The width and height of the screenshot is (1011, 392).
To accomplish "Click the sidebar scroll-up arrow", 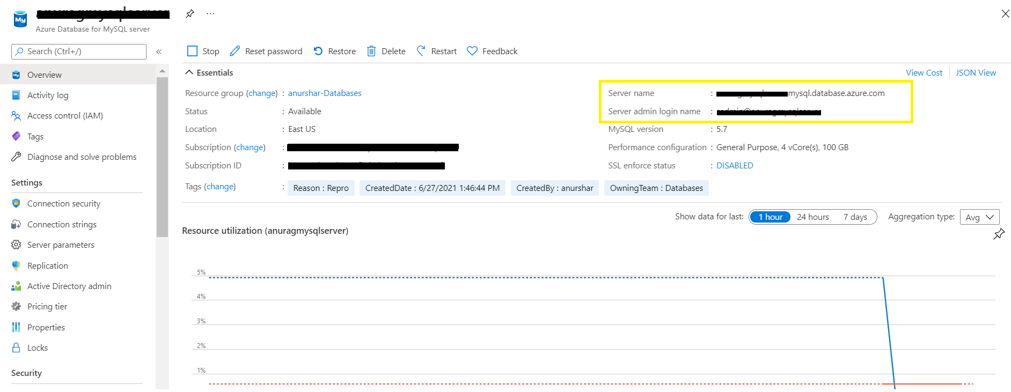I will tap(162, 71).
